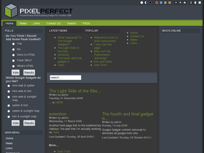Open 'What Happened To The Google Gadgets?' link
This screenshot has height=153, width=204.
[x=70, y=41]
